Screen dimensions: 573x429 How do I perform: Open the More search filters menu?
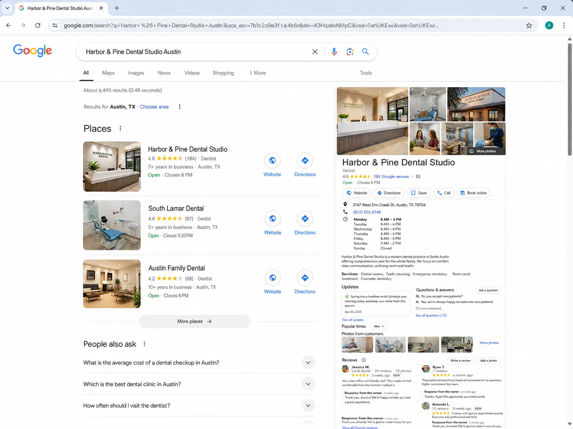click(x=258, y=73)
